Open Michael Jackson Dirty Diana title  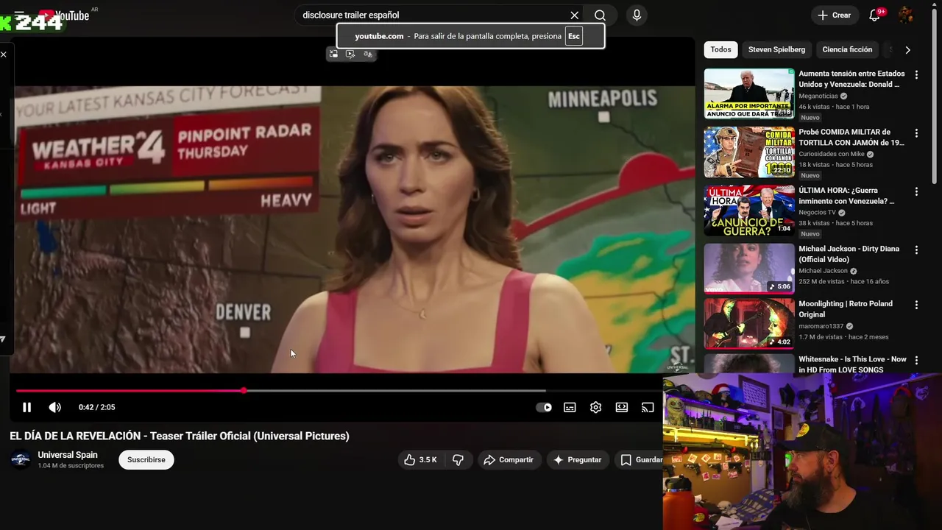tap(849, 254)
